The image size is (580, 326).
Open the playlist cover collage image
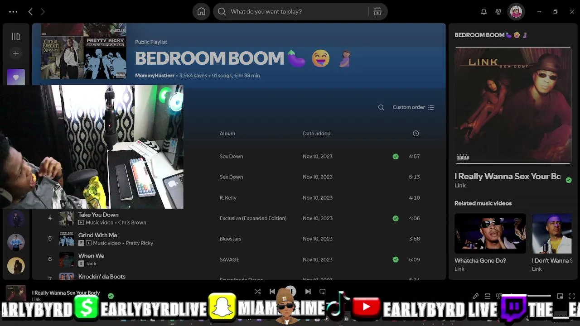83,52
